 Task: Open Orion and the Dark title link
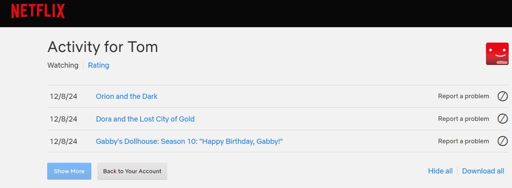(x=127, y=96)
